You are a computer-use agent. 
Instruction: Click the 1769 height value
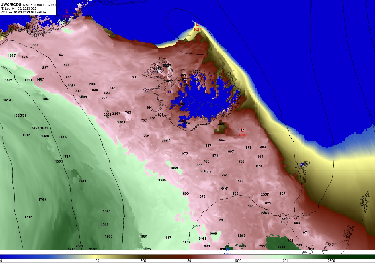(x=42, y=199)
